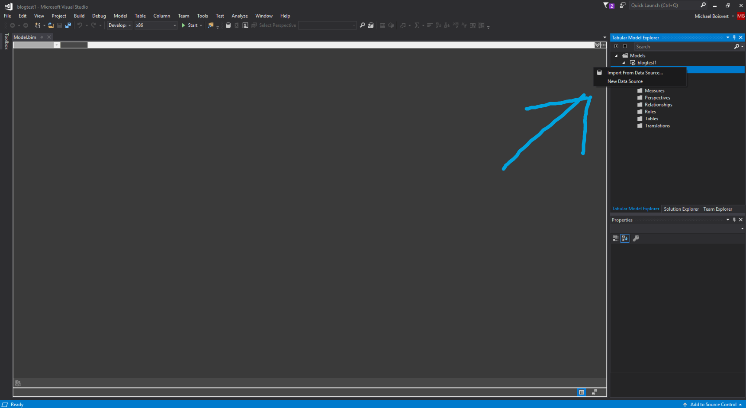Screen dimensions: 746x408
Task: Click the Import From Data Source cylinder icon
Action: tap(228, 26)
